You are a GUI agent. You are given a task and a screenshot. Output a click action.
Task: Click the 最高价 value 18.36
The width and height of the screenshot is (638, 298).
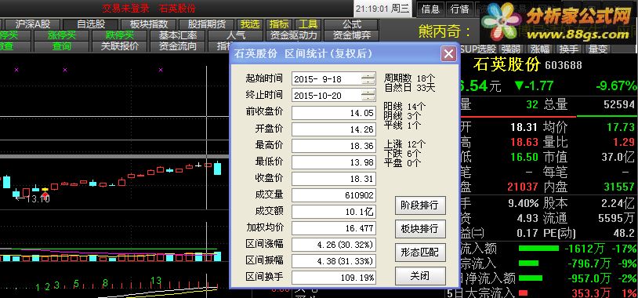(334, 146)
